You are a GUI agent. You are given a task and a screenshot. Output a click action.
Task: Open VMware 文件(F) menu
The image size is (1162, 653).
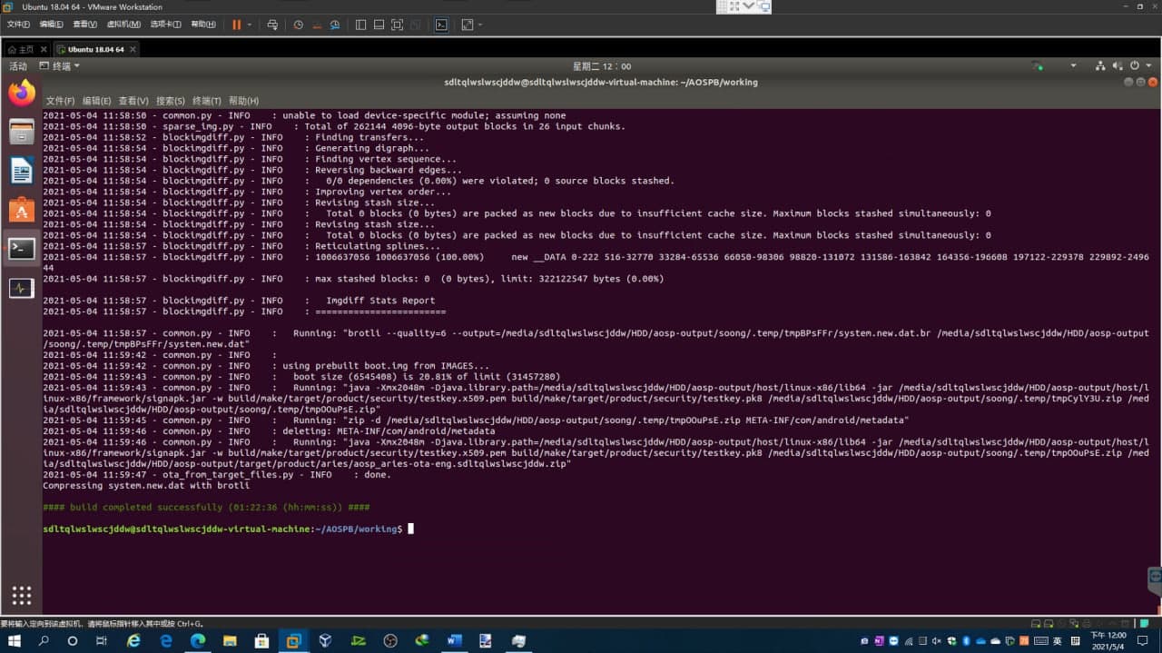click(x=18, y=25)
